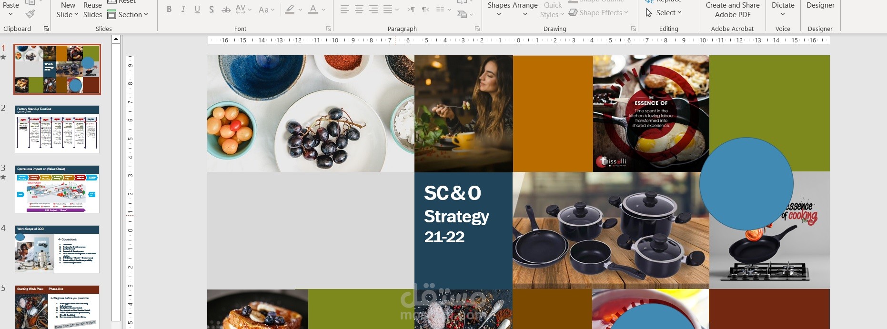Select slide 3 Operations impact thumbnail
This screenshot has height=329, width=887.
(x=57, y=189)
